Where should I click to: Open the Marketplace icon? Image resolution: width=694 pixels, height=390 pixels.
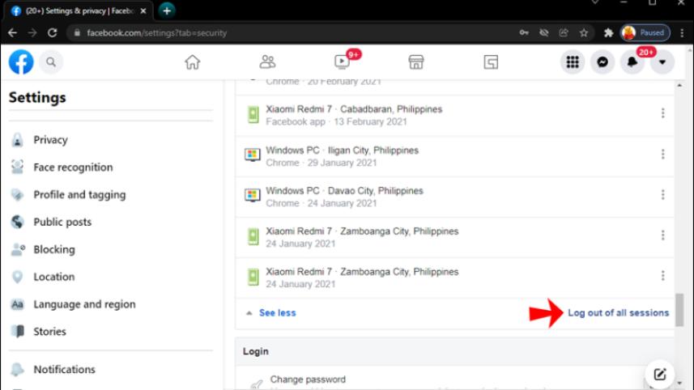click(416, 62)
